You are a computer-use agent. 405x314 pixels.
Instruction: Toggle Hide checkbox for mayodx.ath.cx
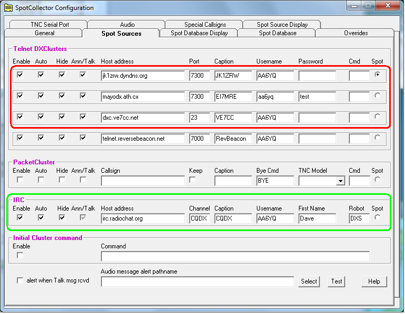(62, 96)
